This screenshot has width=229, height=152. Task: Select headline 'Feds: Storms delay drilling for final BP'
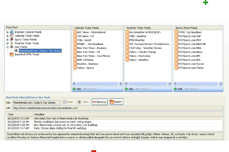coord(114,128)
